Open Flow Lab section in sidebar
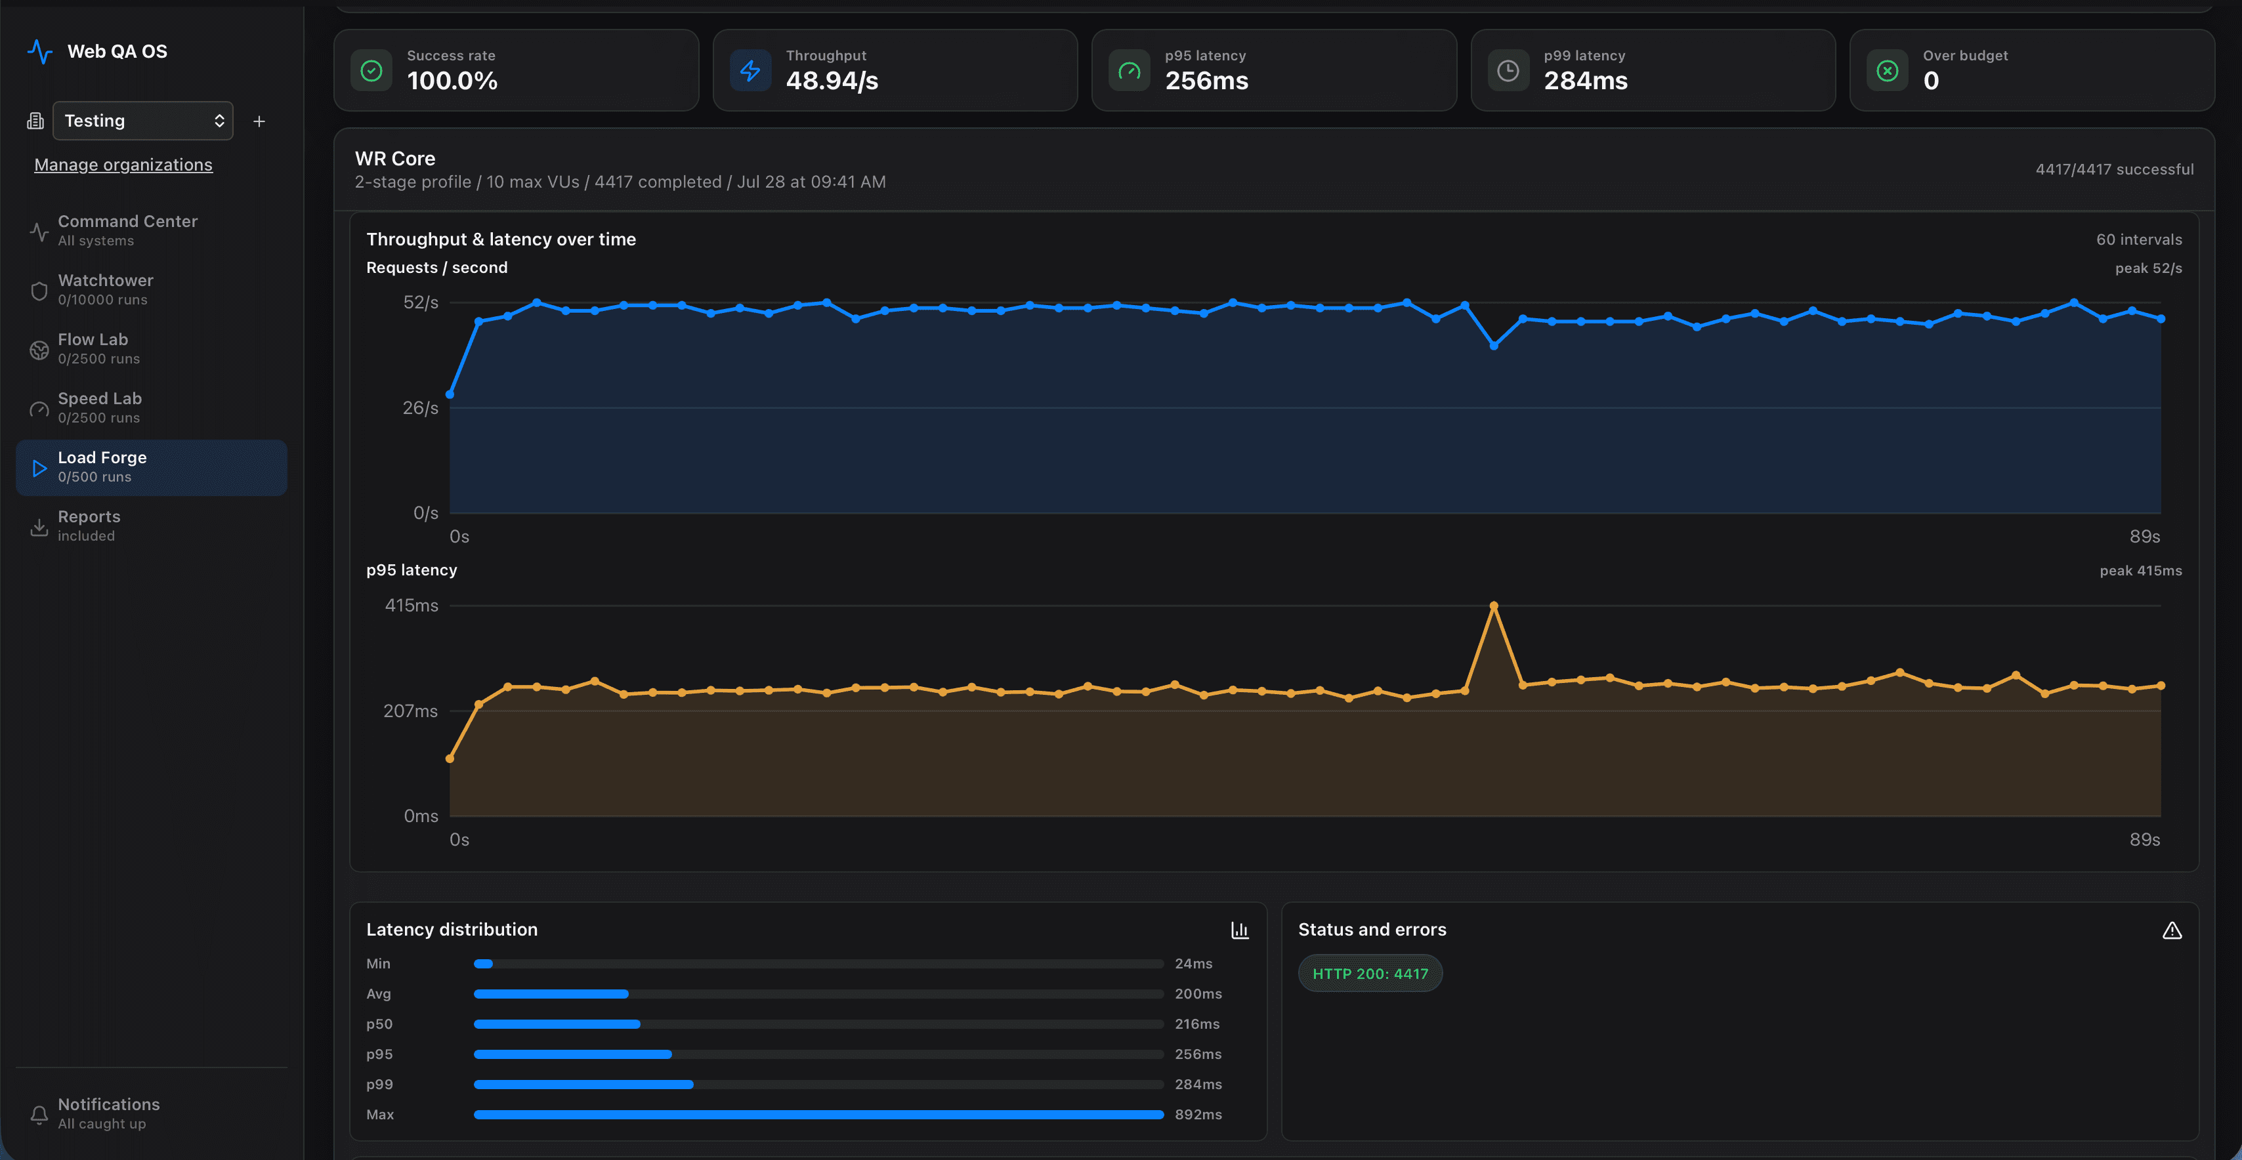2242x1160 pixels. click(x=152, y=349)
